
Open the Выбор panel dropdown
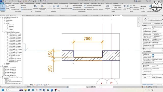point(3,11)
